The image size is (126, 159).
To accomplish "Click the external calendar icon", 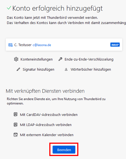I will [x=16, y=135].
